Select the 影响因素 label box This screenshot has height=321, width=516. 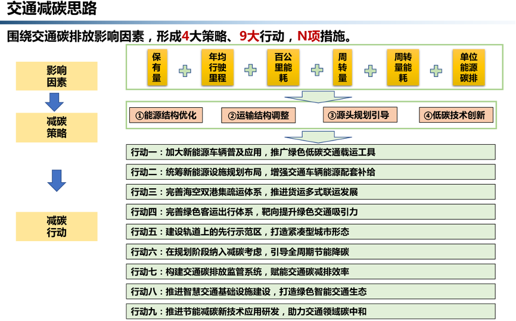coord(57,75)
